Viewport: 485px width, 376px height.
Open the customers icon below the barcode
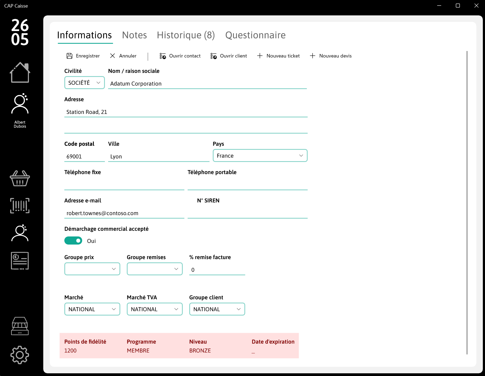pyautogui.click(x=20, y=233)
